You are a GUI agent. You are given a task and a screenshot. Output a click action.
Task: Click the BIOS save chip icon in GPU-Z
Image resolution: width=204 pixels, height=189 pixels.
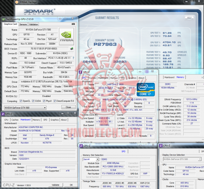click(72, 49)
